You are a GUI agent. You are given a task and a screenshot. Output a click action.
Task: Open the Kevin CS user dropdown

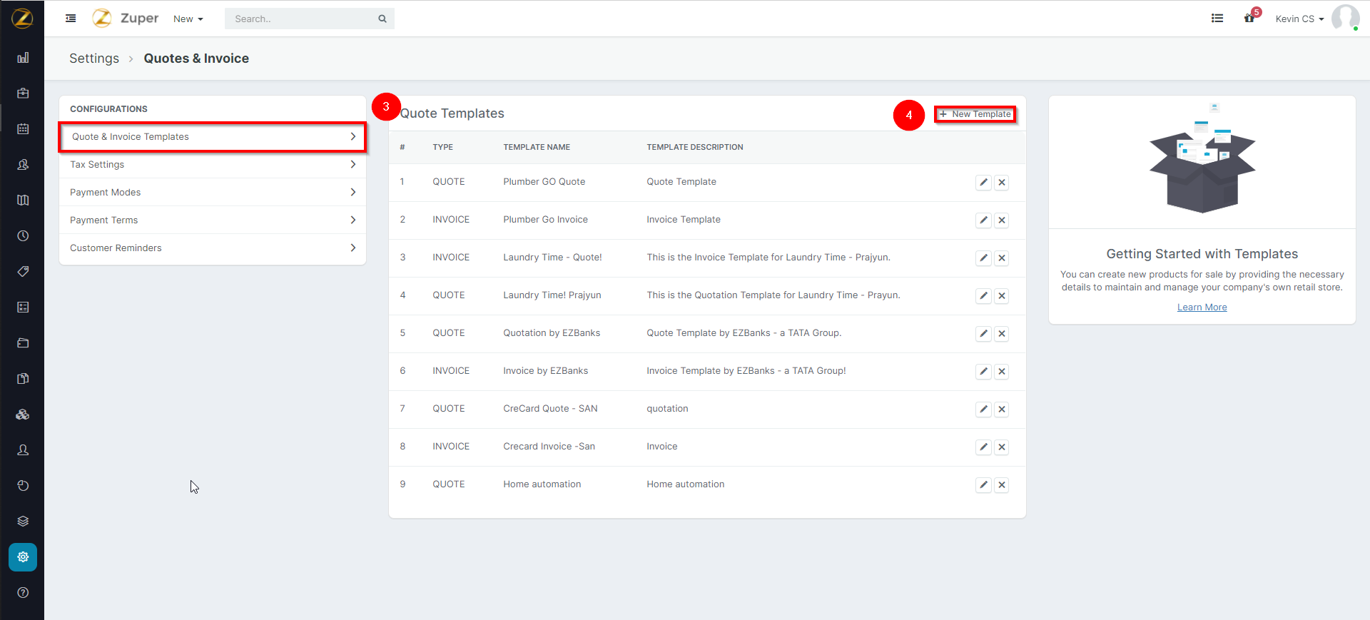(x=1299, y=19)
